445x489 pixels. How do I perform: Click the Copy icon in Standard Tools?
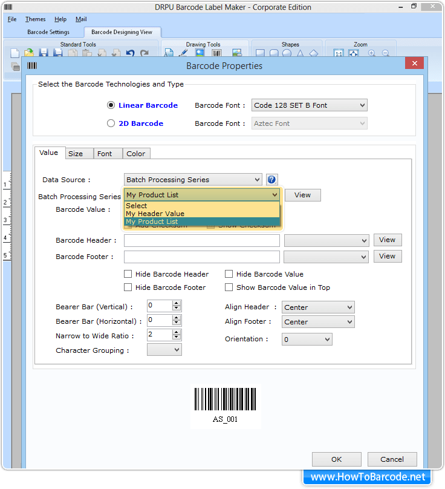(73, 53)
